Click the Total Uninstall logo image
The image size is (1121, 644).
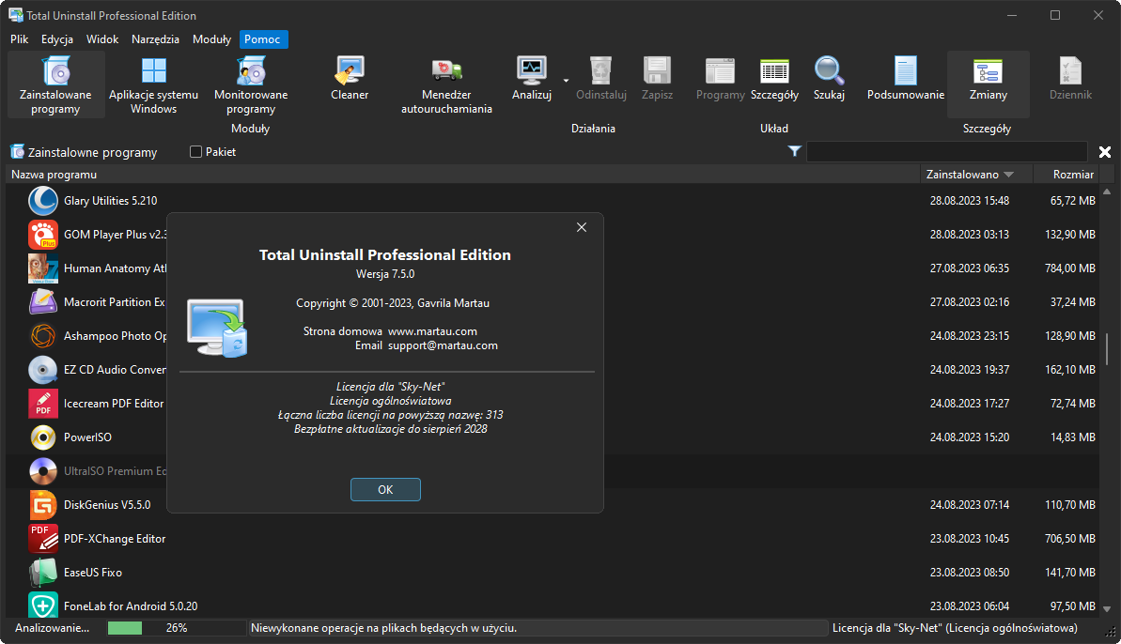(217, 328)
